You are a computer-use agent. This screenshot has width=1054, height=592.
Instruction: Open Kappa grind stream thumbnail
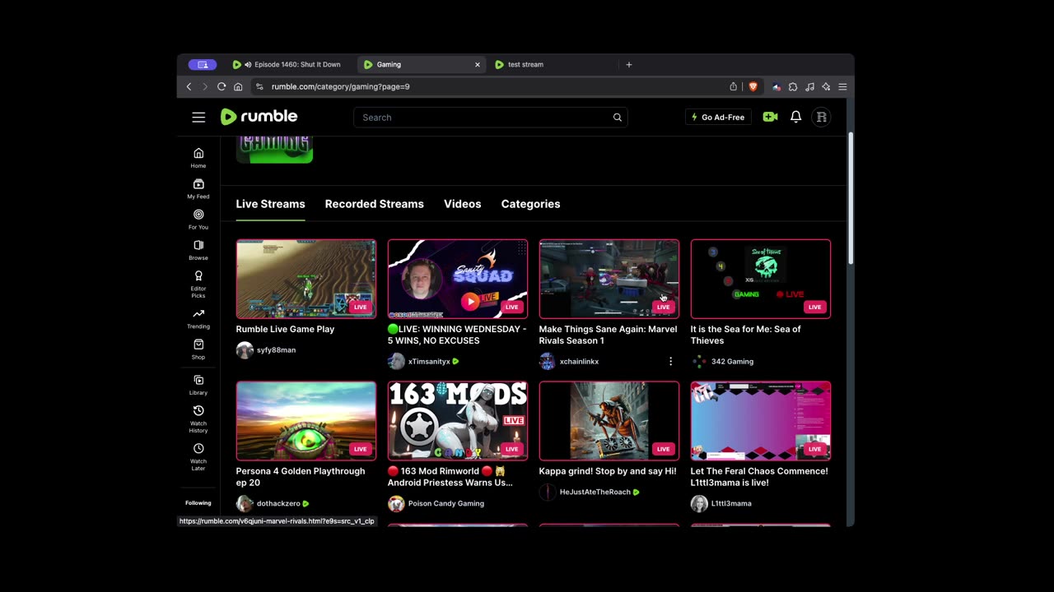[x=609, y=421]
